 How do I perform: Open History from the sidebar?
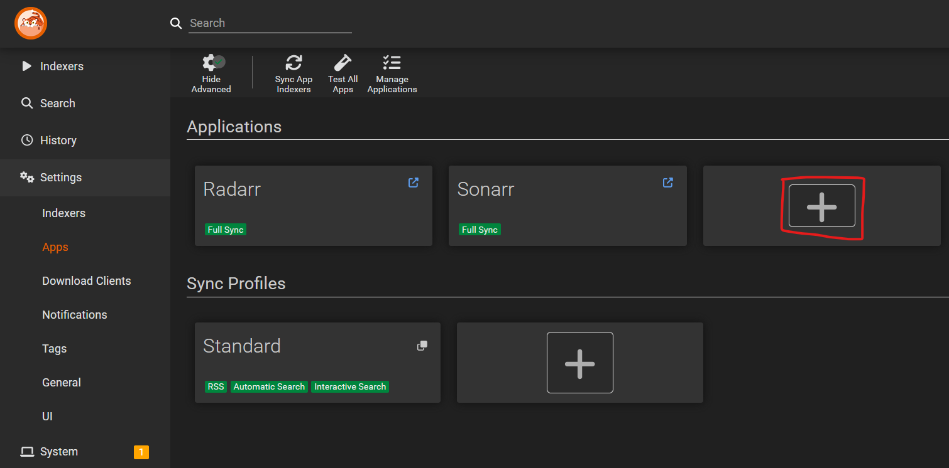[x=58, y=141]
